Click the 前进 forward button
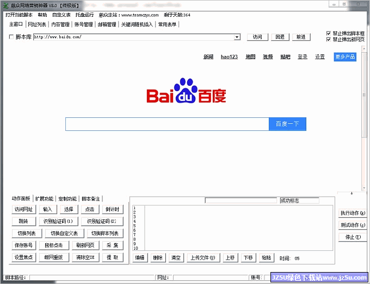This screenshot has width=370, height=284. tap(301, 37)
